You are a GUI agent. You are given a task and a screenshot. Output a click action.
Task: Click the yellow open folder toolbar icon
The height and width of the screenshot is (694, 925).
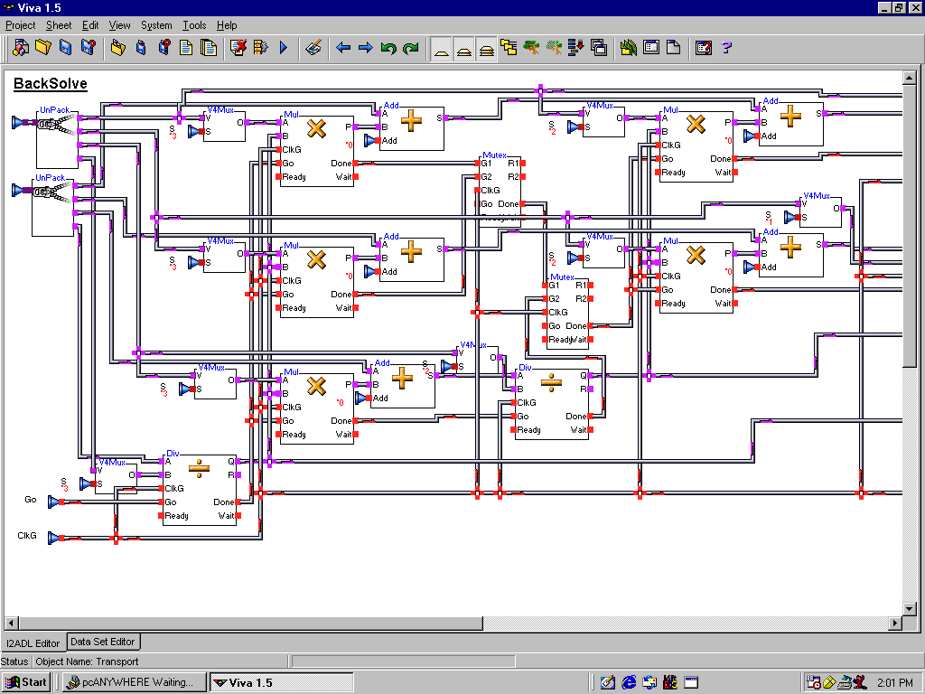pos(42,48)
